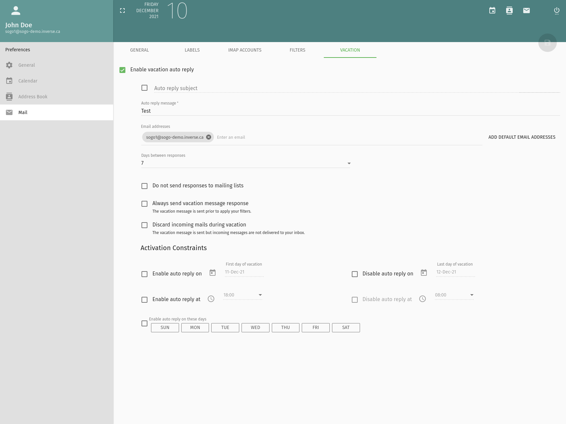Open the 08:00 disable time dropdown
This screenshot has width=566, height=424.
pos(454,295)
